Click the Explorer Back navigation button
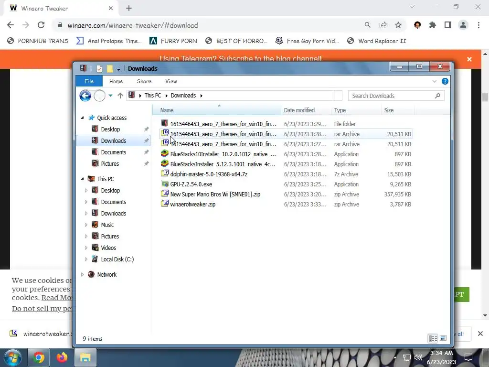Screen dimensions: 489x367 click(85, 96)
